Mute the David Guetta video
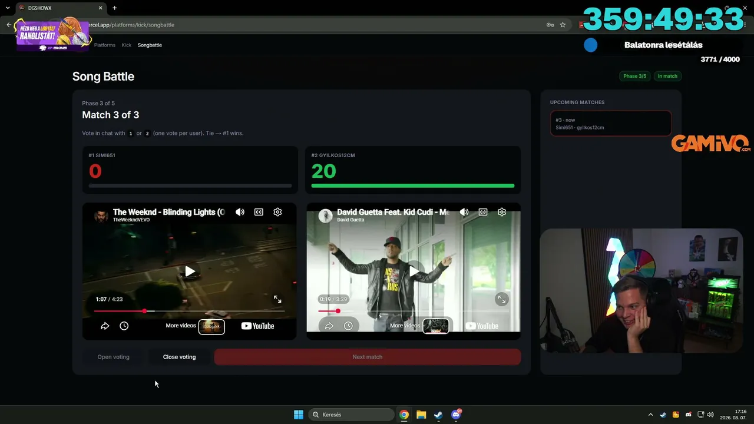Viewport: 754px width, 424px height. click(464, 212)
